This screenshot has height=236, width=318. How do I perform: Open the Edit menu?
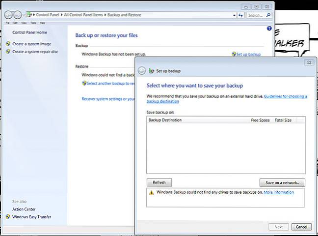(15, 23)
